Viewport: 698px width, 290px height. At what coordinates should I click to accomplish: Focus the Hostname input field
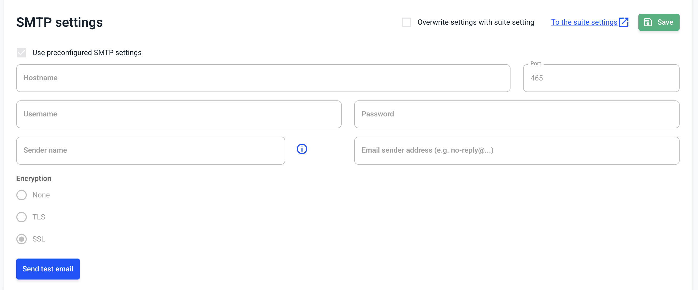[263, 78]
